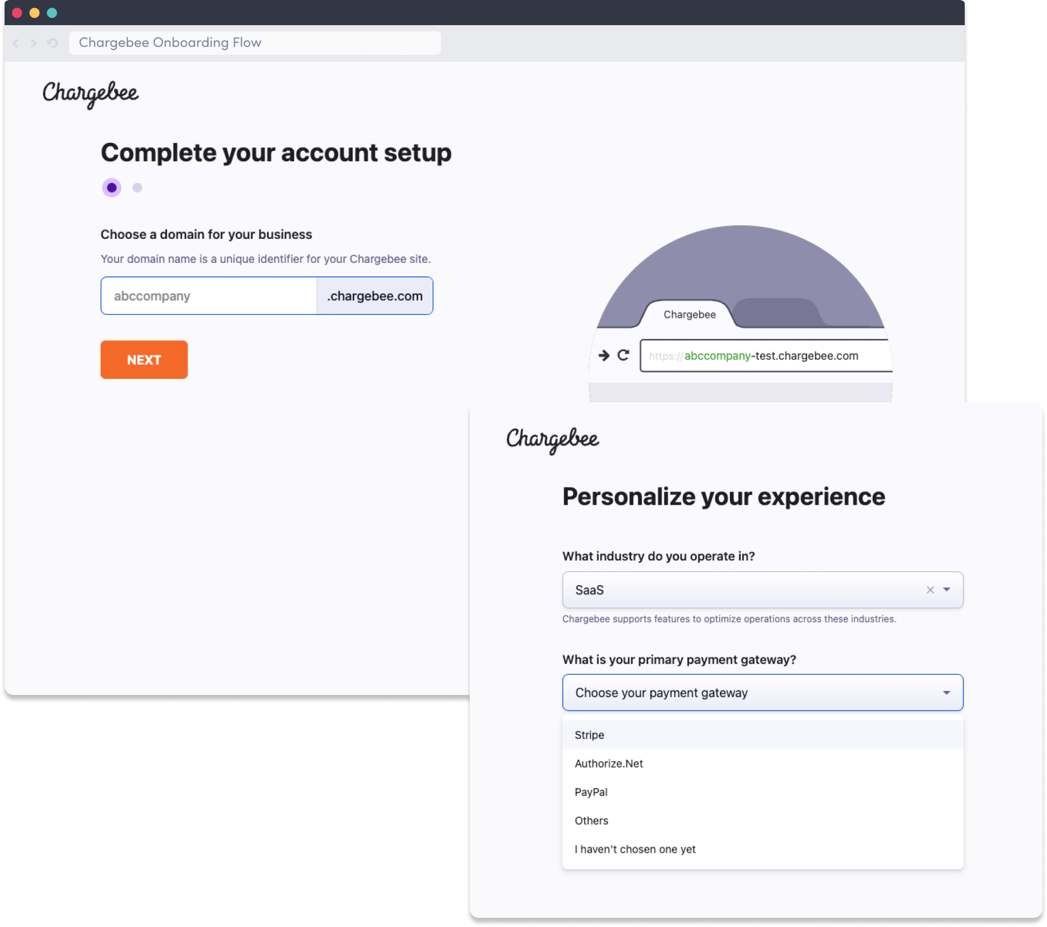Select PayPal as payment gateway

point(591,792)
